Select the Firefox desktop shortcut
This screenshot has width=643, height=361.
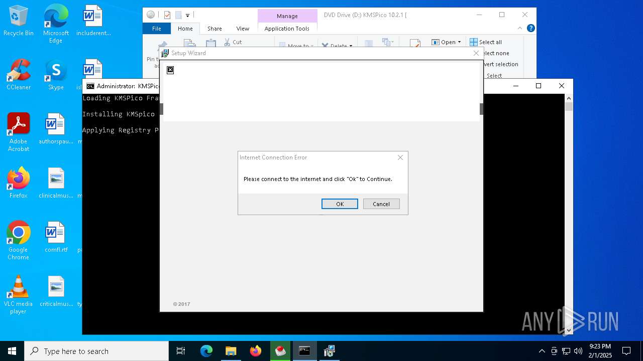click(19, 183)
